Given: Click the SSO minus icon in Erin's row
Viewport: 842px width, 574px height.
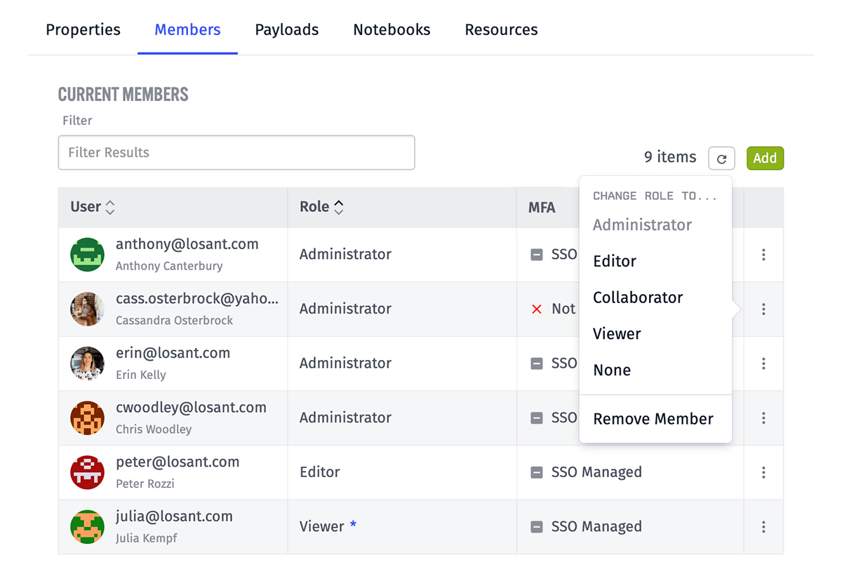Looking at the screenshot, I should 537,363.
